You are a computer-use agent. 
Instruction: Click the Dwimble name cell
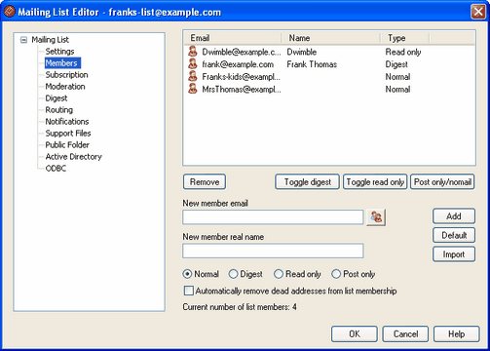[x=302, y=52]
